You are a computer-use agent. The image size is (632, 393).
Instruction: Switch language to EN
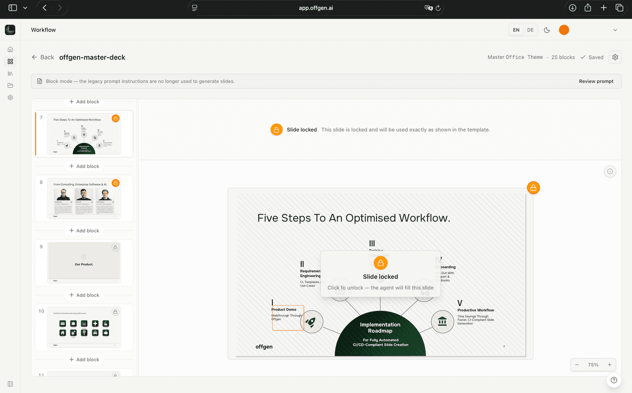coord(516,30)
